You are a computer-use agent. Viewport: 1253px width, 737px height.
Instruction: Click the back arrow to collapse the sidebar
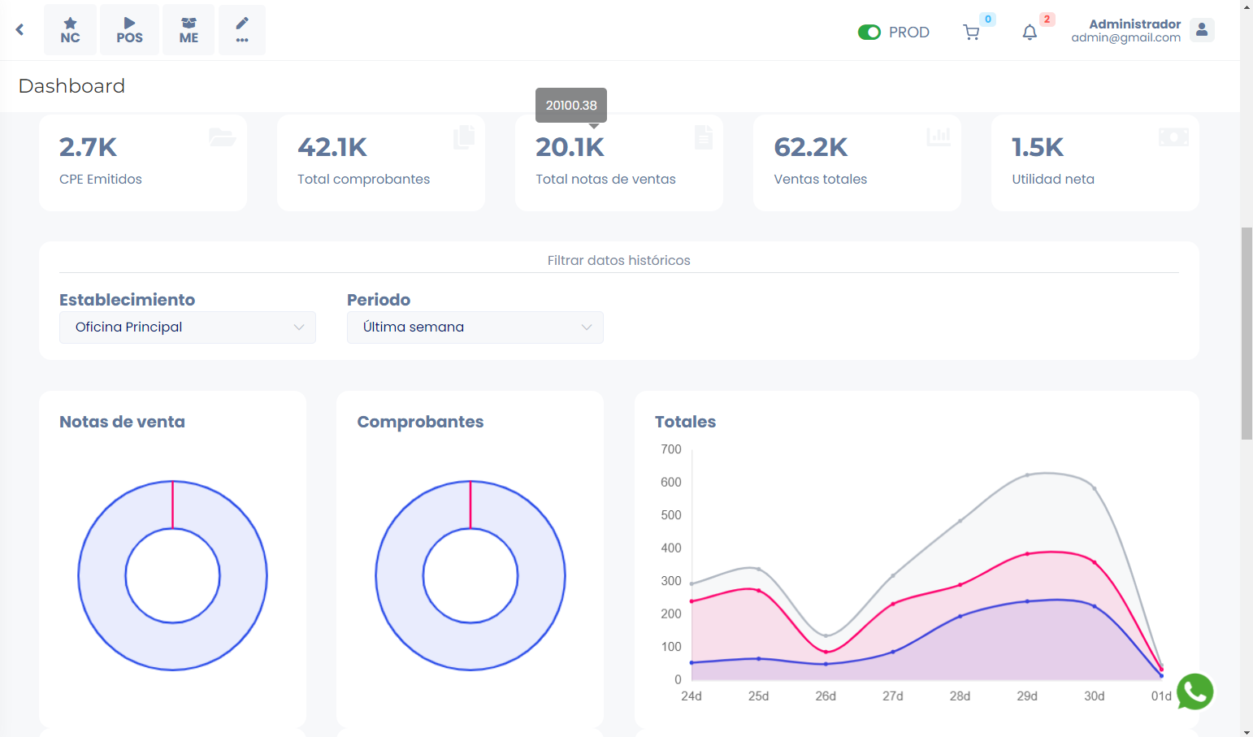[x=20, y=30]
